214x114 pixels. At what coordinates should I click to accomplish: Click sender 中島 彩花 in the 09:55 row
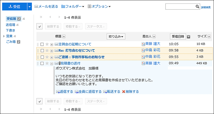[x=152, y=57]
